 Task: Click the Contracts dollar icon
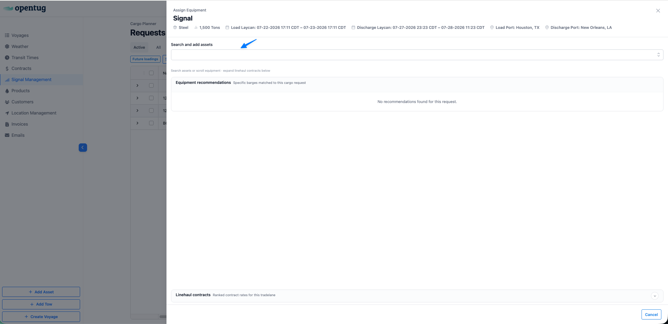[x=7, y=69]
